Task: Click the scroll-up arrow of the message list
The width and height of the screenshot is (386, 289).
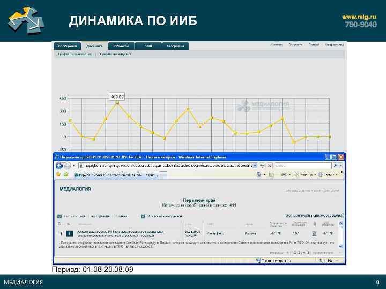Action: tap(341, 223)
